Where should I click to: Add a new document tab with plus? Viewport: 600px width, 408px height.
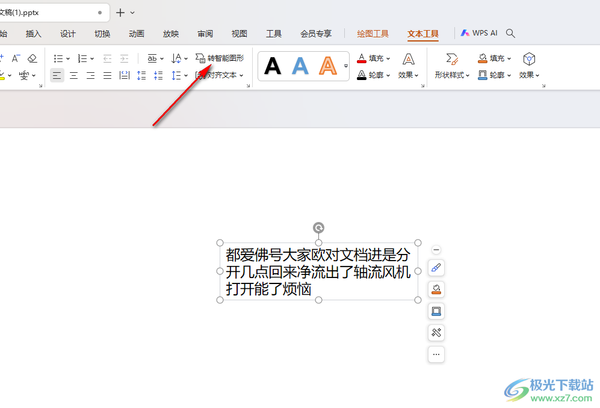tap(120, 13)
